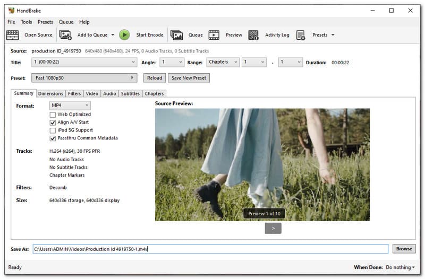Open the Activity Log icon
Viewport: 425px width, 279px height.
(x=253, y=35)
